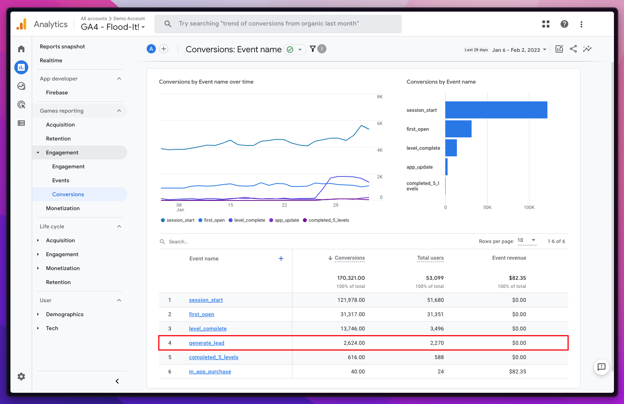Click the add comparison plus button
Image resolution: width=624 pixels, height=404 pixels.
(x=164, y=49)
